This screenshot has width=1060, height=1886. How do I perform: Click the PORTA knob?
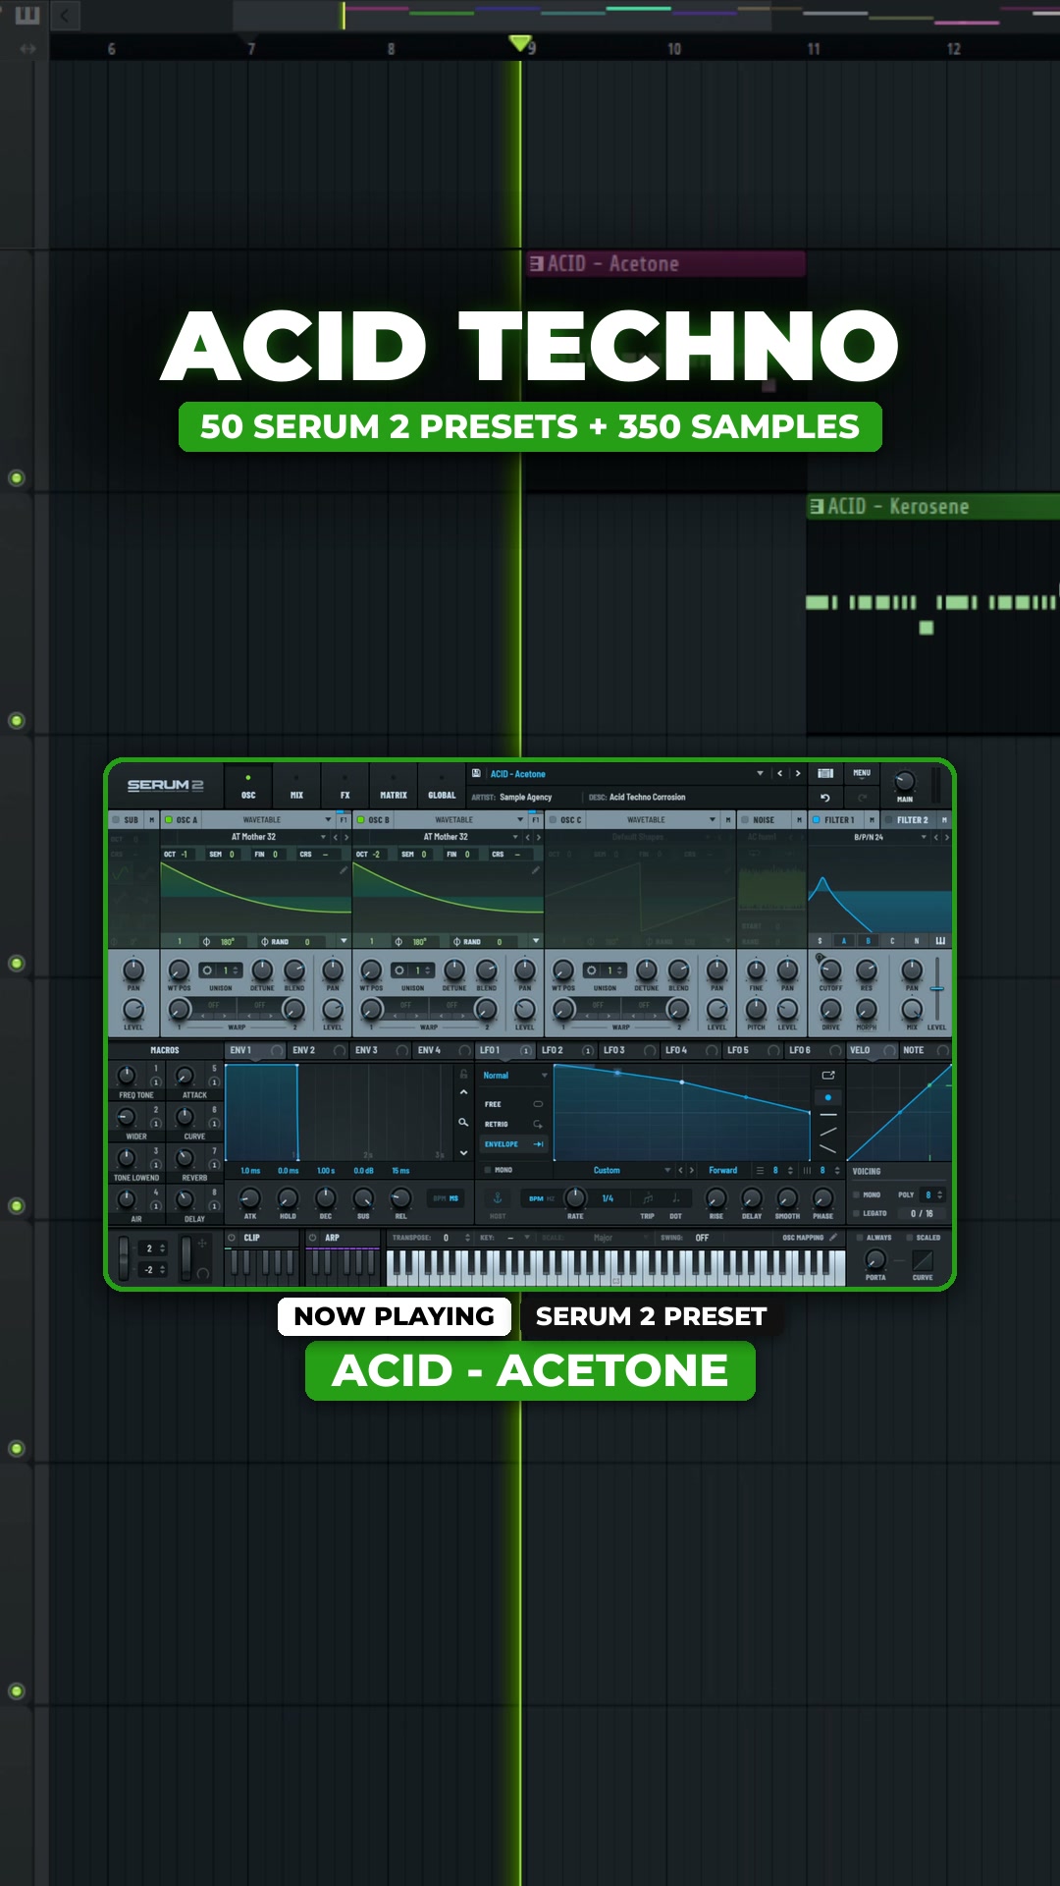pos(875,1259)
